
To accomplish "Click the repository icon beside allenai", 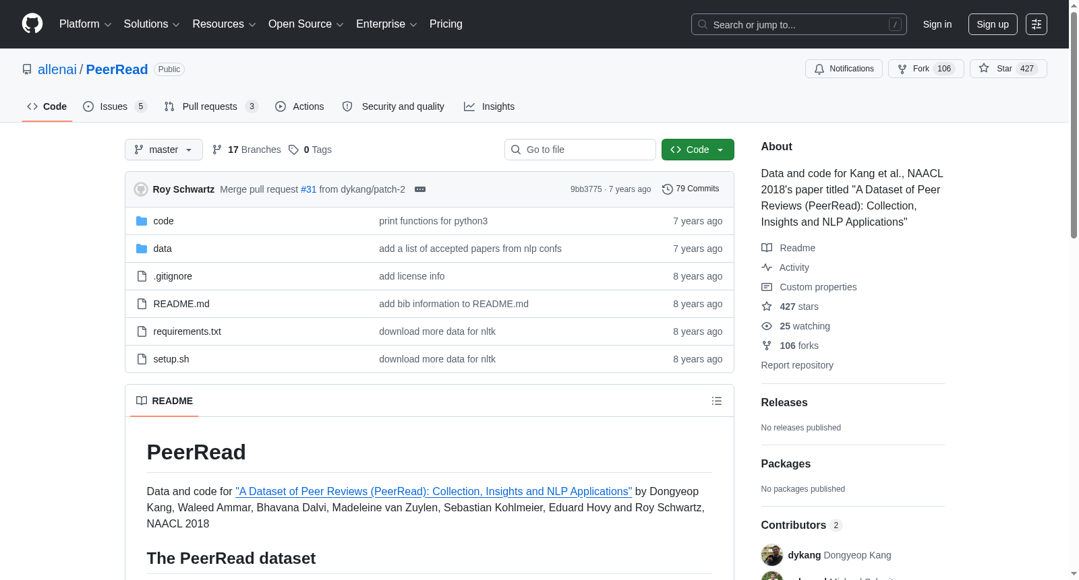I will [x=27, y=69].
